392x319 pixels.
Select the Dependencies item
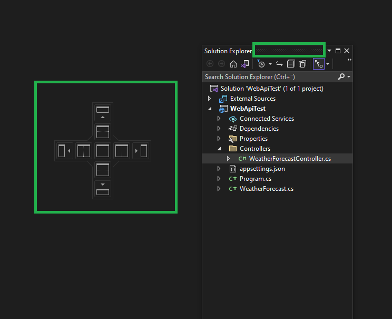pyautogui.click(x=259, y=129)
